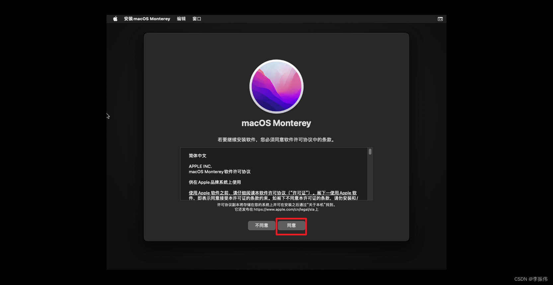The width and height of the screenshot is (553, 285).
Task: Click the apple.com/cn/legal/sla URL text
Action: pyautogui.click(x=284, y=209)
